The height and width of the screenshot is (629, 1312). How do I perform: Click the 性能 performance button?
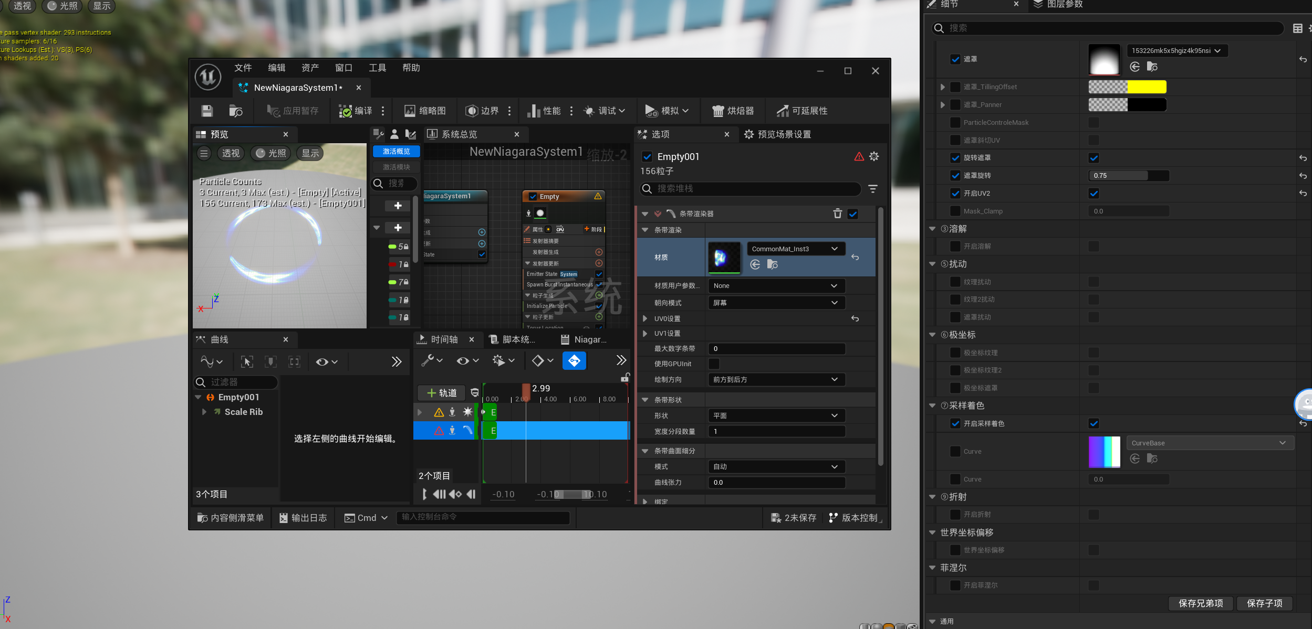pos(544,111)
